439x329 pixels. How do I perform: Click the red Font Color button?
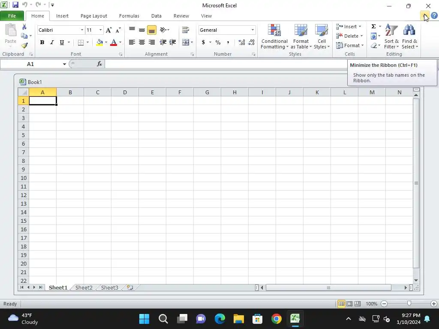pos(113,42)
